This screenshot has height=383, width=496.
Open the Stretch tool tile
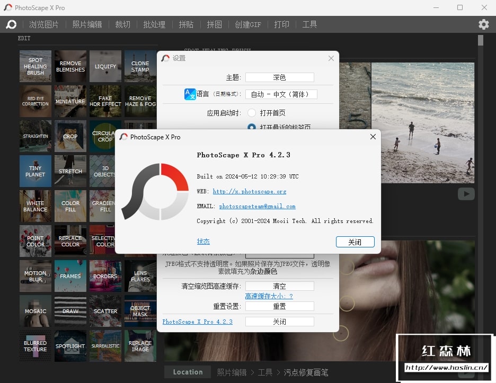(x=70, y=171)
